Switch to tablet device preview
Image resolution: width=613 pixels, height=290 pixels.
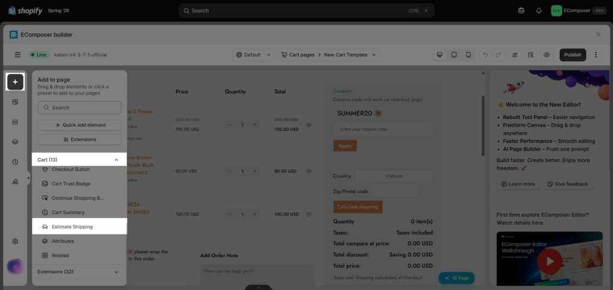[x=454, y=54]
